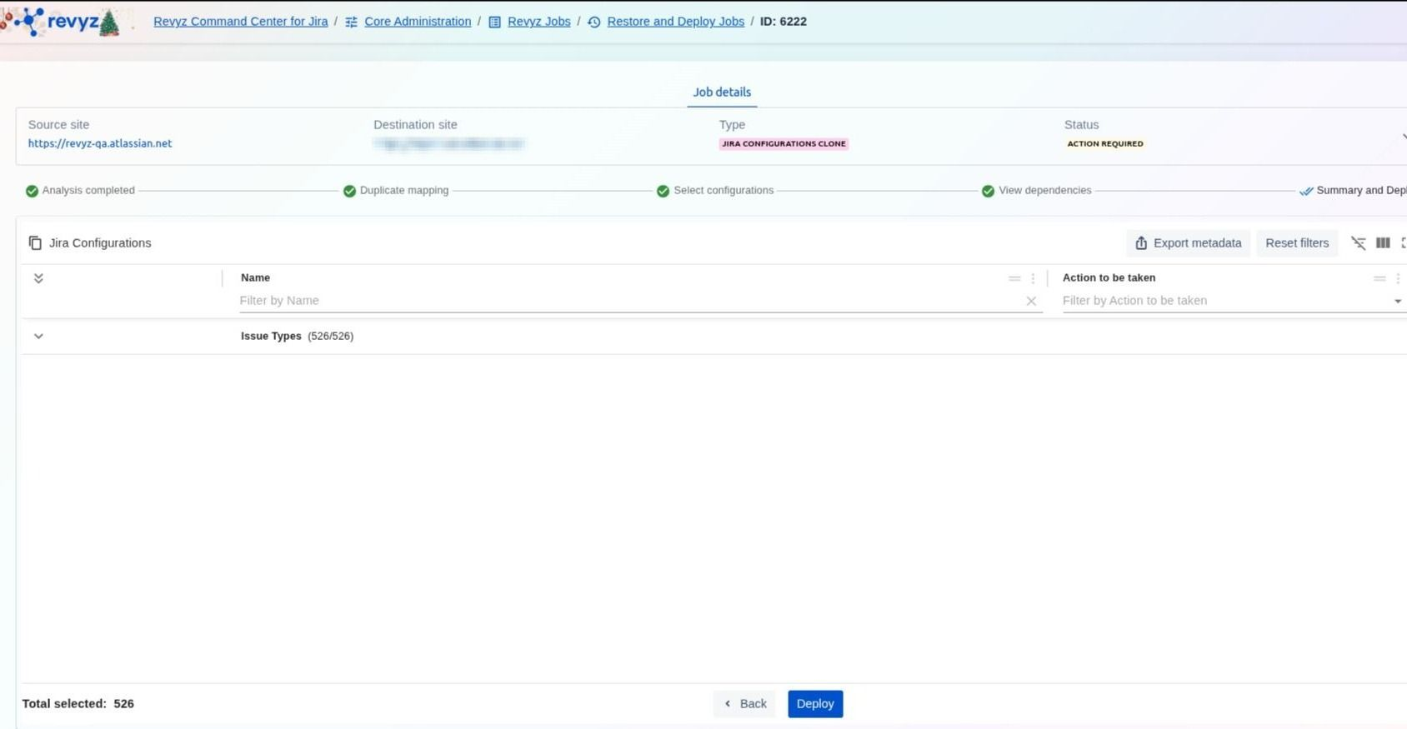The height and width of the screenshot is (729, 1407).
Task: Toggle column filters off icon
Action: 1358,243
